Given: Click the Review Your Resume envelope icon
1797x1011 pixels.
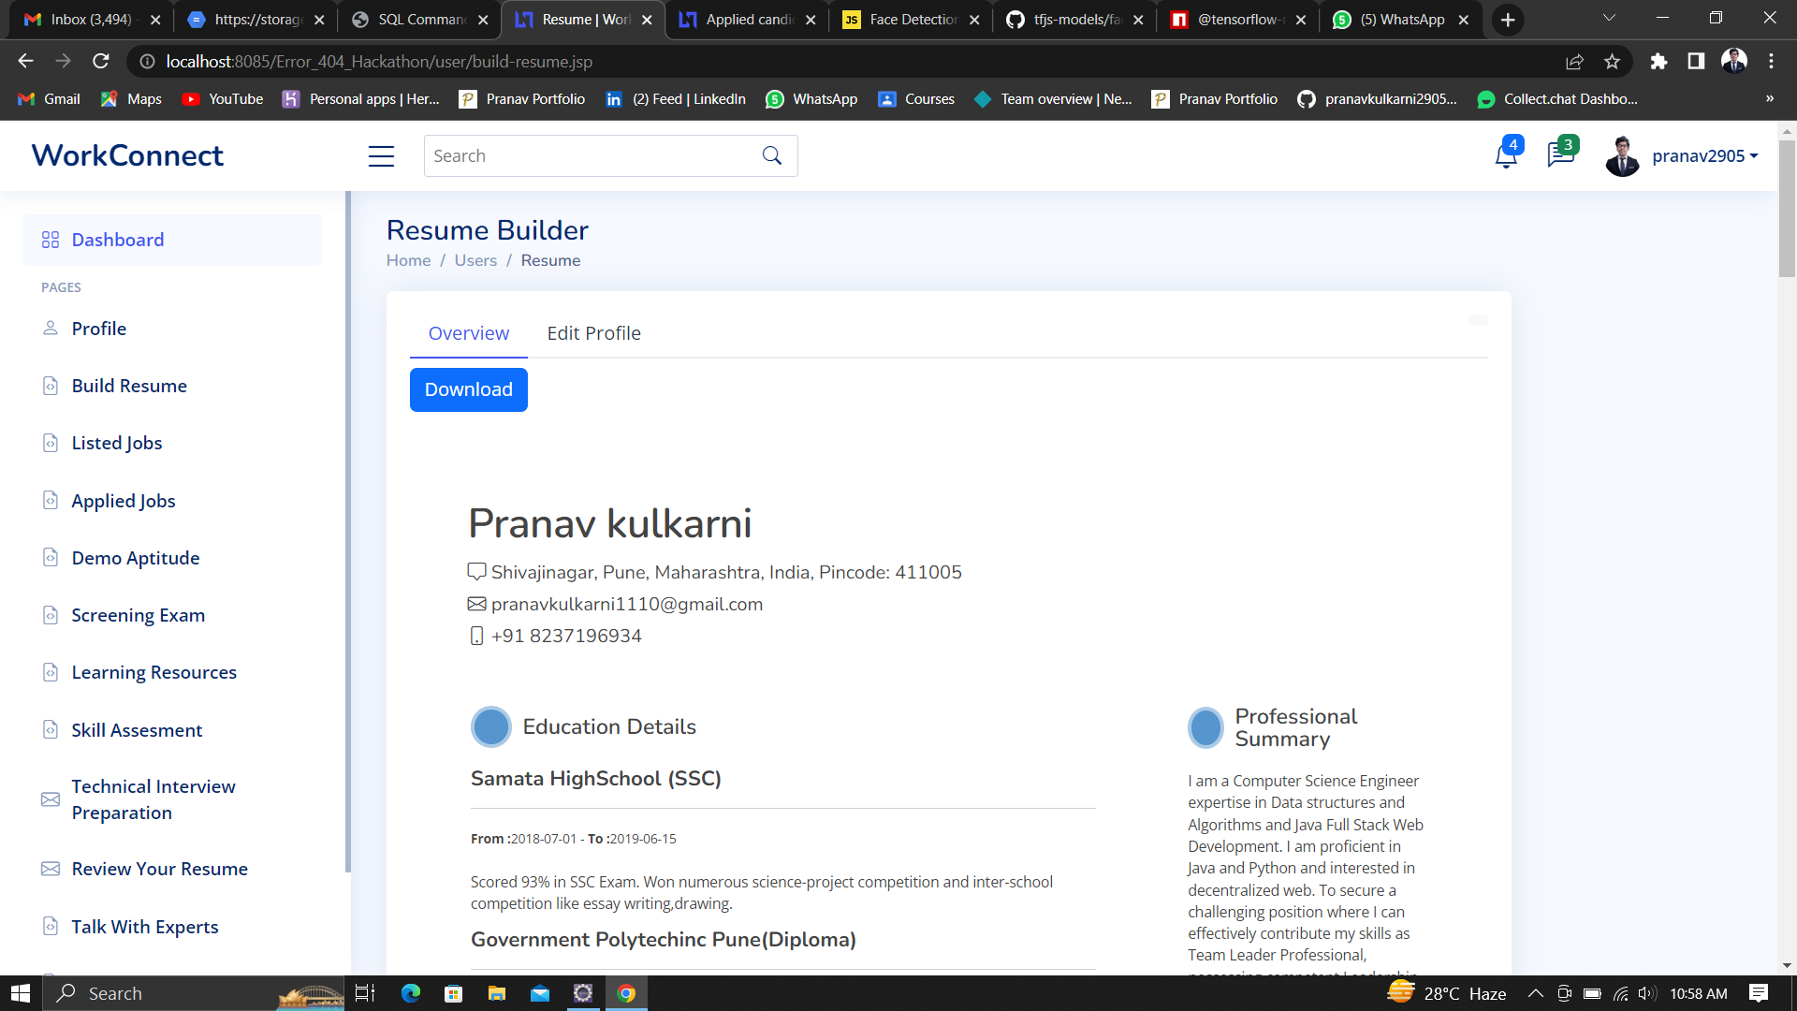Looking at the screenshot, I should tap(51, 869).
